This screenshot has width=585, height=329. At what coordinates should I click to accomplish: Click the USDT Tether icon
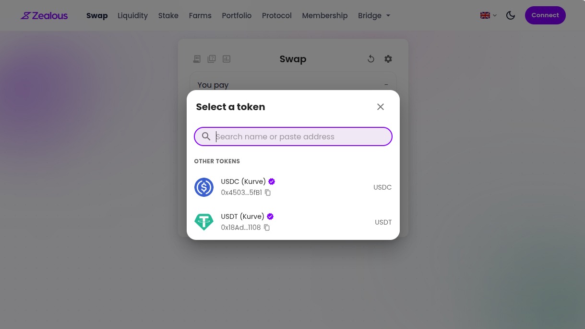pos(204,222)
